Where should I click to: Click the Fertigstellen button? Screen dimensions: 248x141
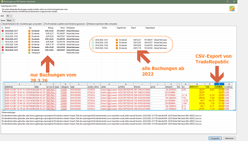[215, 138]
